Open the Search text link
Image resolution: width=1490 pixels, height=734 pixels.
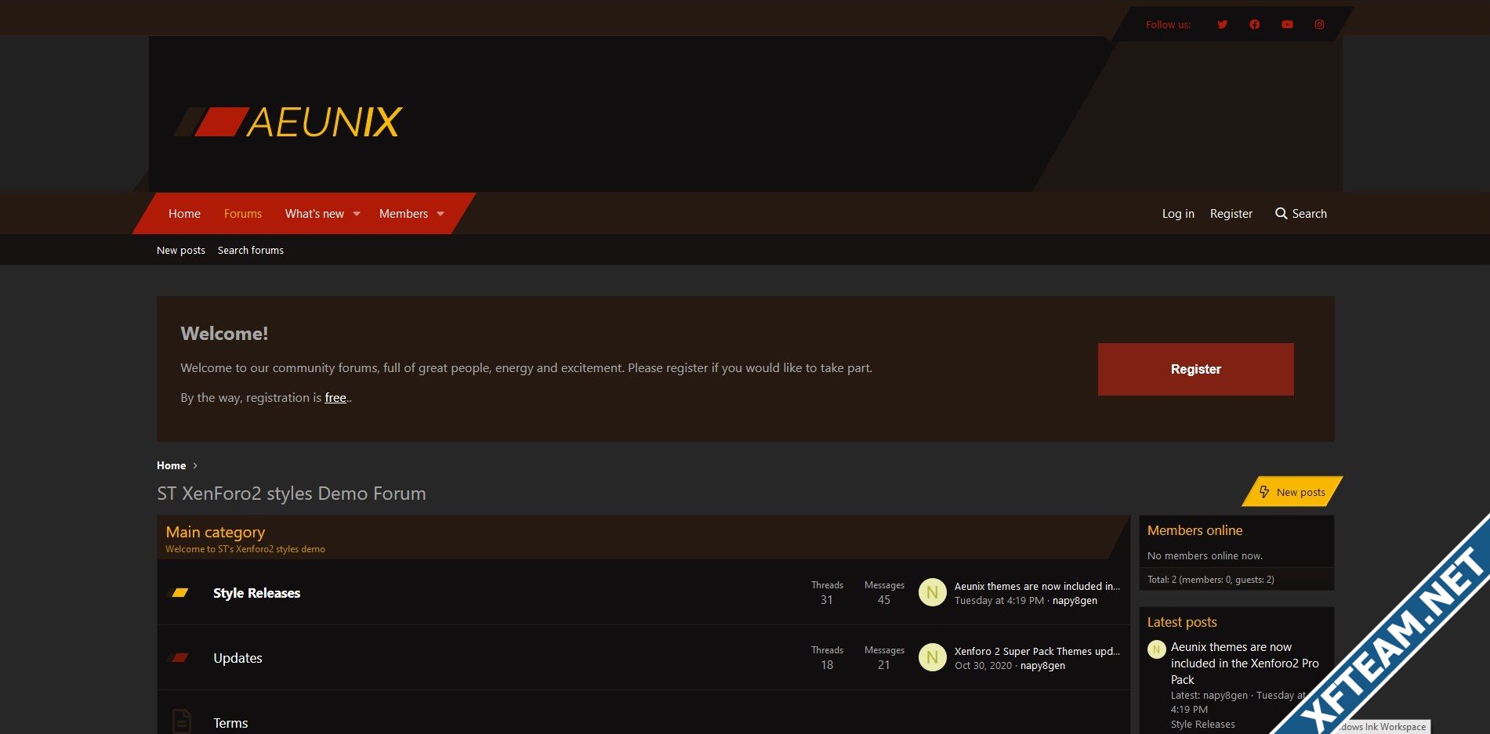tap(1310, 214)
